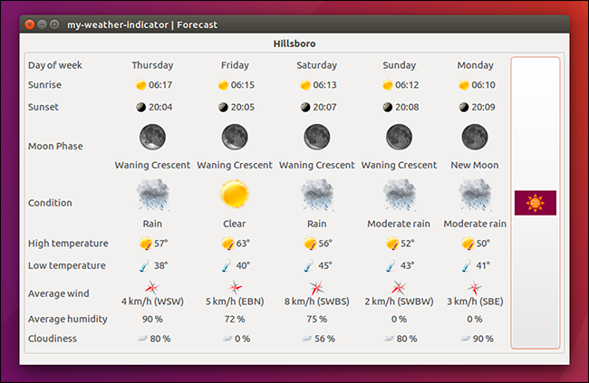Image resolution: width=589 pixels, height=383 pixels.
Task: Click the Sunday column header
Action: pos(400,65)
